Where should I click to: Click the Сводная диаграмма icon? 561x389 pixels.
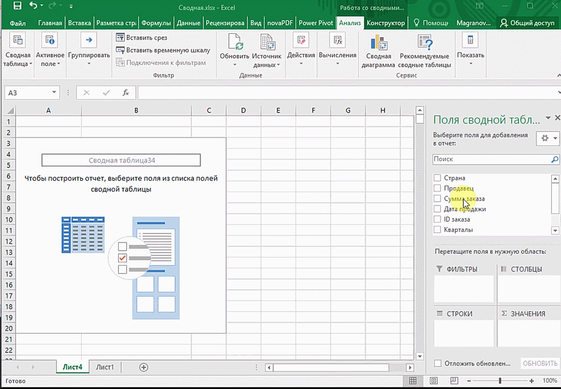pos(378,42)
